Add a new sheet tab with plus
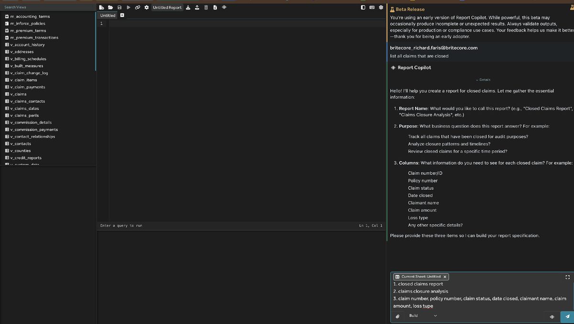574x324 pixels. click(122, 15)
